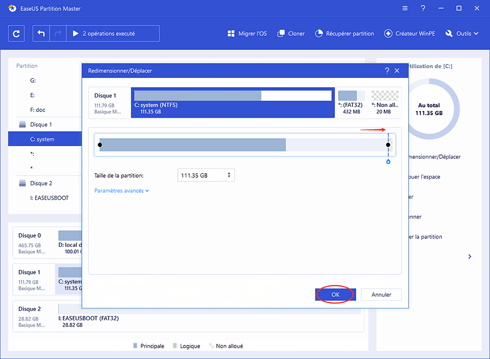Click the Annuler button
This screenshot has width=490, height=359.
tap(381, 295)
